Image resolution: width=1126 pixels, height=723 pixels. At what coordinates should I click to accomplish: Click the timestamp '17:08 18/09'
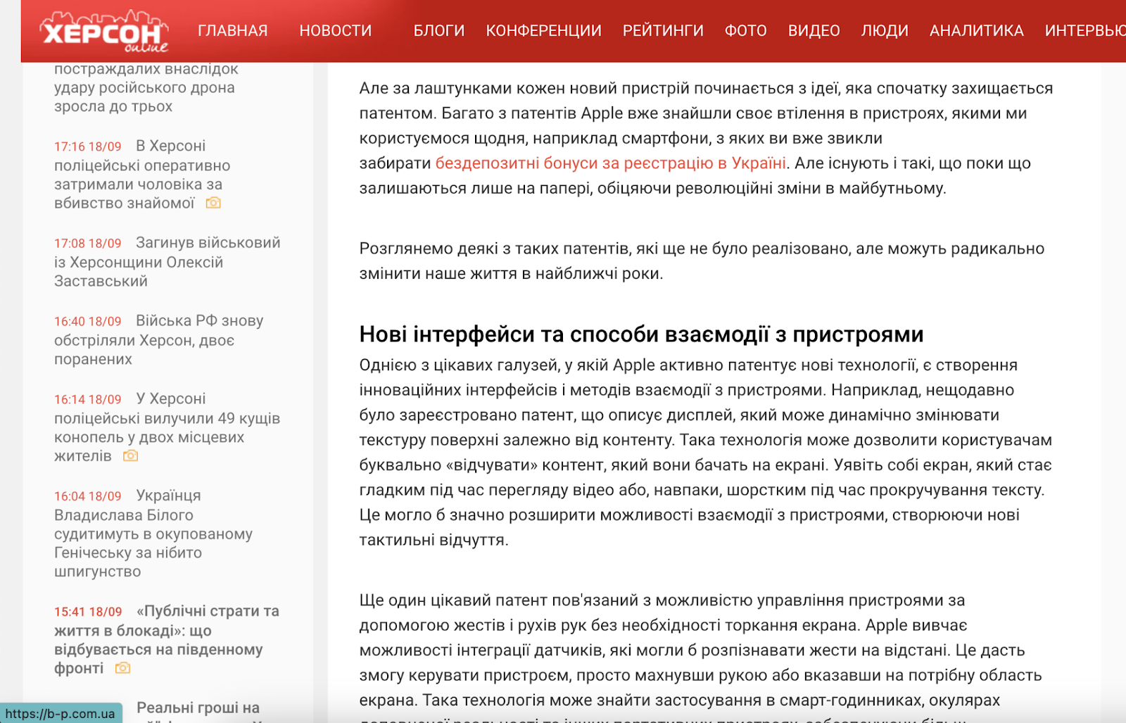point(88,244)
